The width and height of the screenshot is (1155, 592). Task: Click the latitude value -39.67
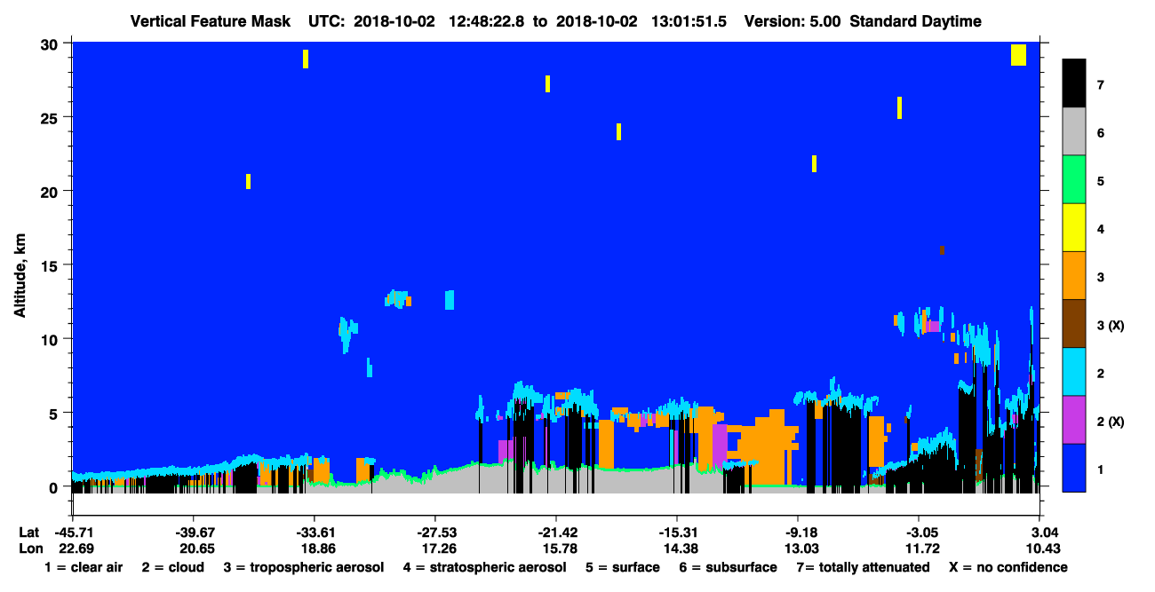tap(193, 533)
